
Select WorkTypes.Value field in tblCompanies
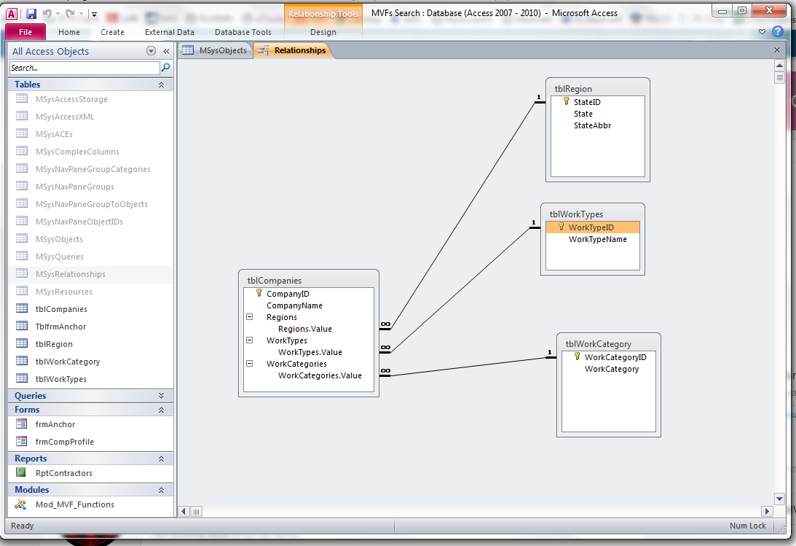[310, 352]
